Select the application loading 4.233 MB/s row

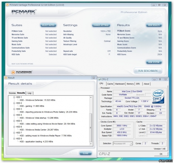(x=36, y=142)
